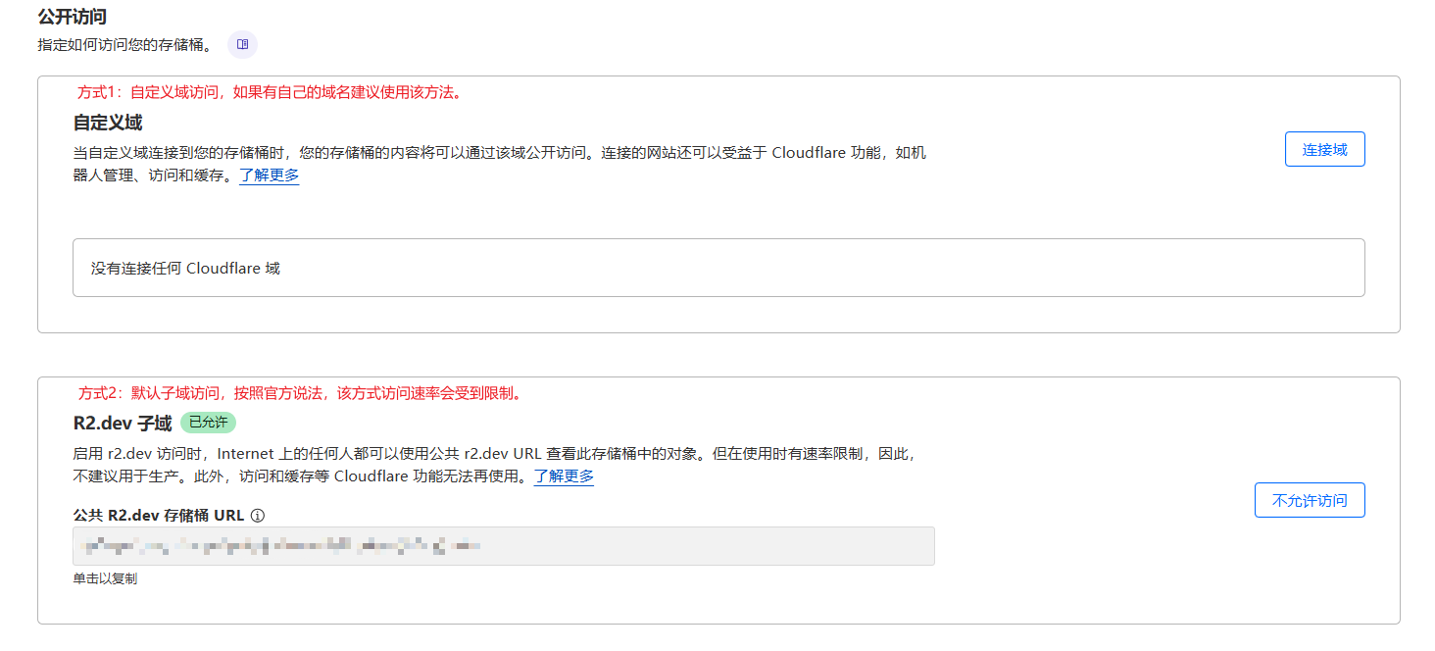The image size is (1435, 651).
Task: Click the blurred public R2.dev URL field
Action: [503, 546]
